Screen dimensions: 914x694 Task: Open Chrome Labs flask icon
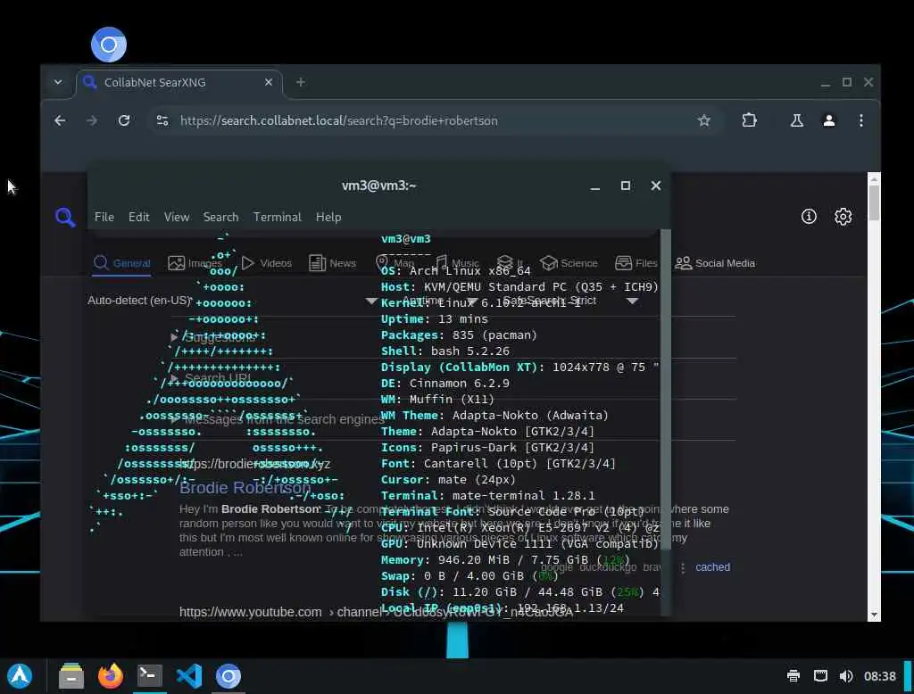(796, 120)
